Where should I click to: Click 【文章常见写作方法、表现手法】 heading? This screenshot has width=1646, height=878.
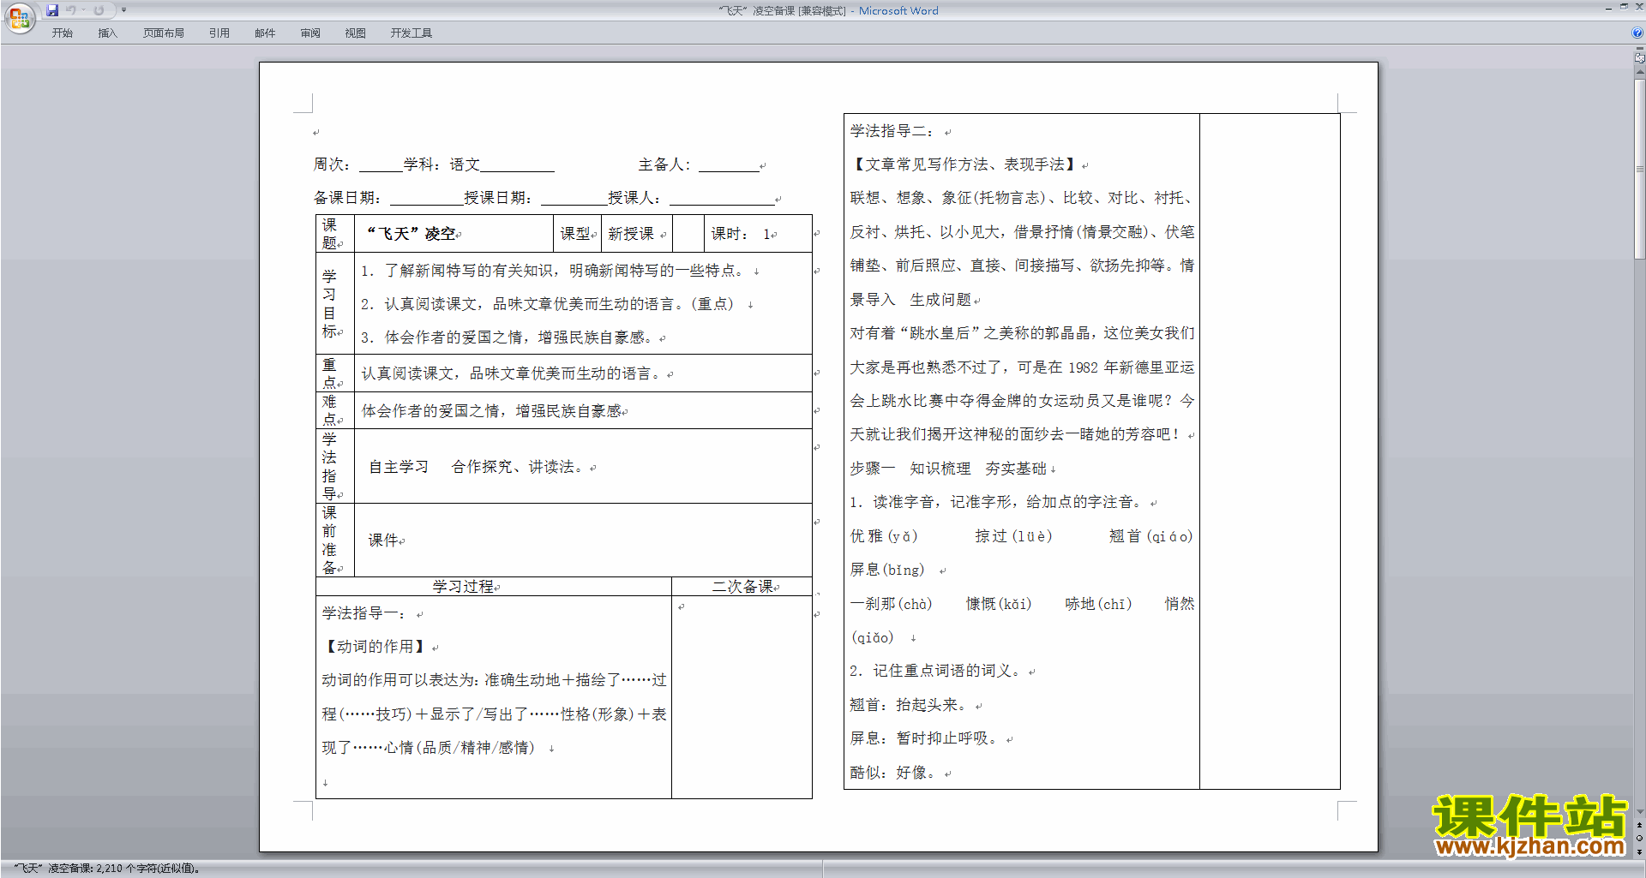click(964, 164)
